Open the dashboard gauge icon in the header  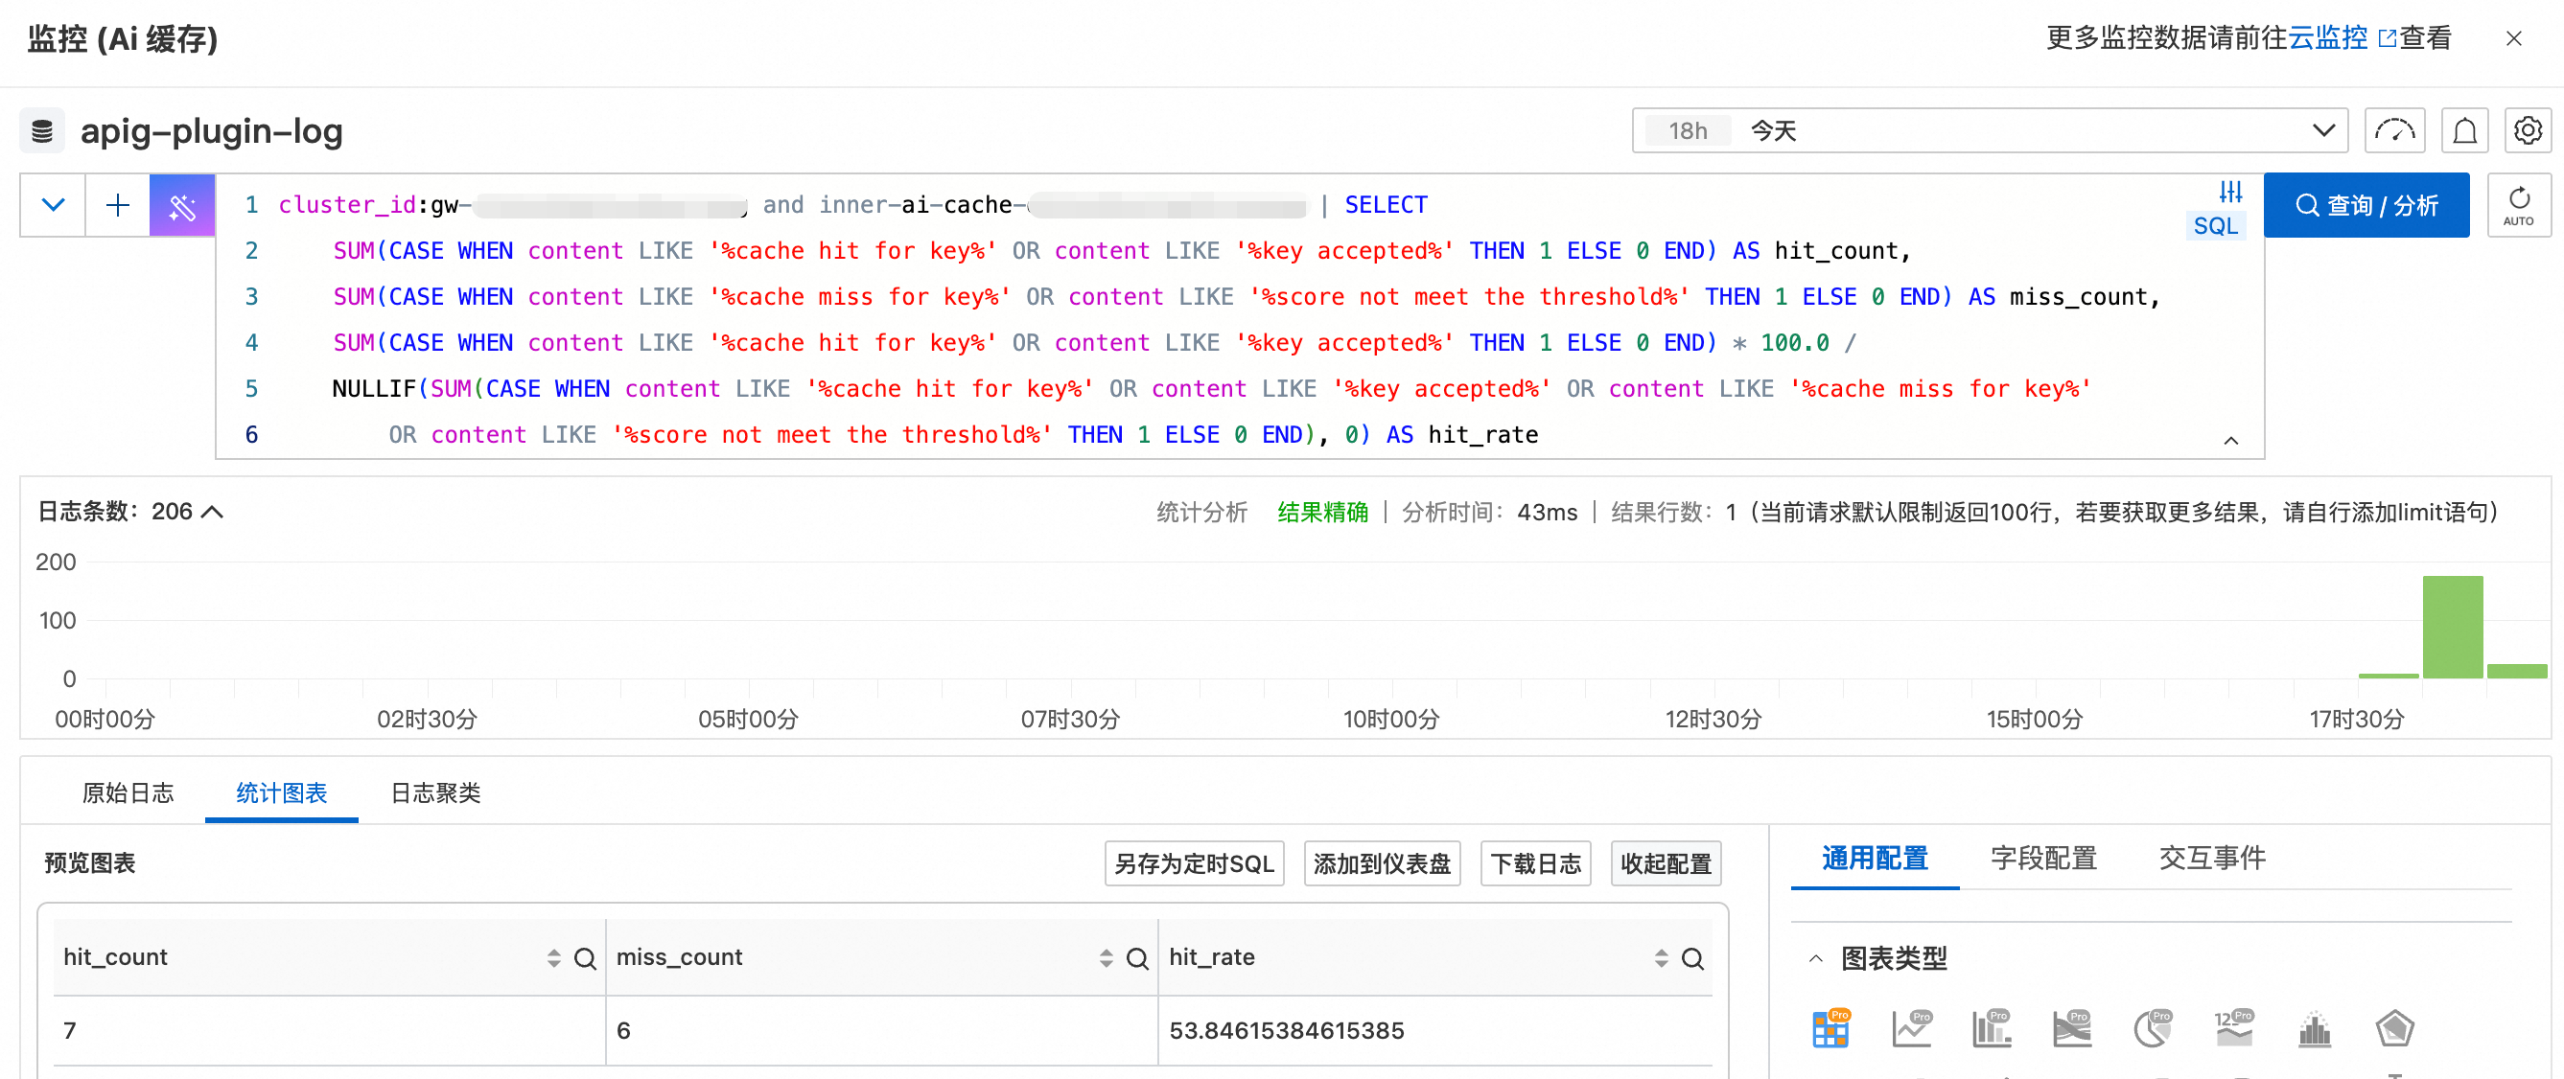pyautogui.click(x=2393, y=130)
